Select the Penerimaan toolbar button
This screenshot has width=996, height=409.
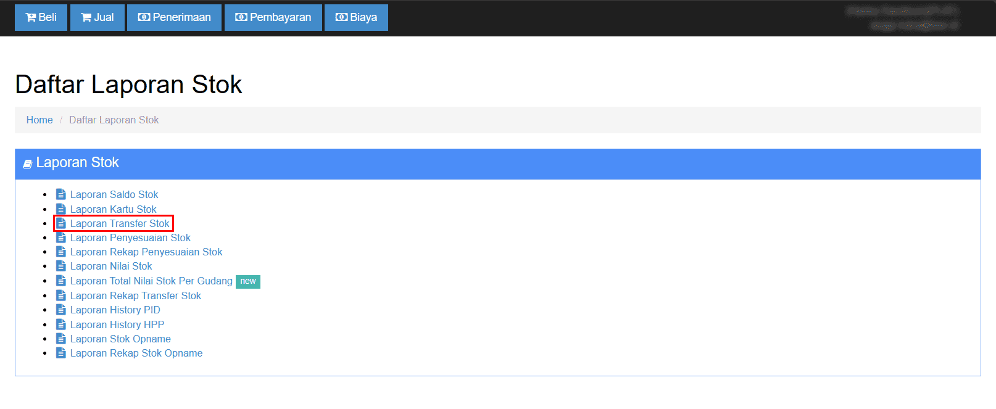174,17
